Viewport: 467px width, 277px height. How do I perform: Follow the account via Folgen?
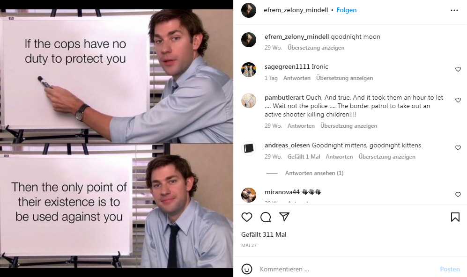pyautogui.click(x=346, y=10)
